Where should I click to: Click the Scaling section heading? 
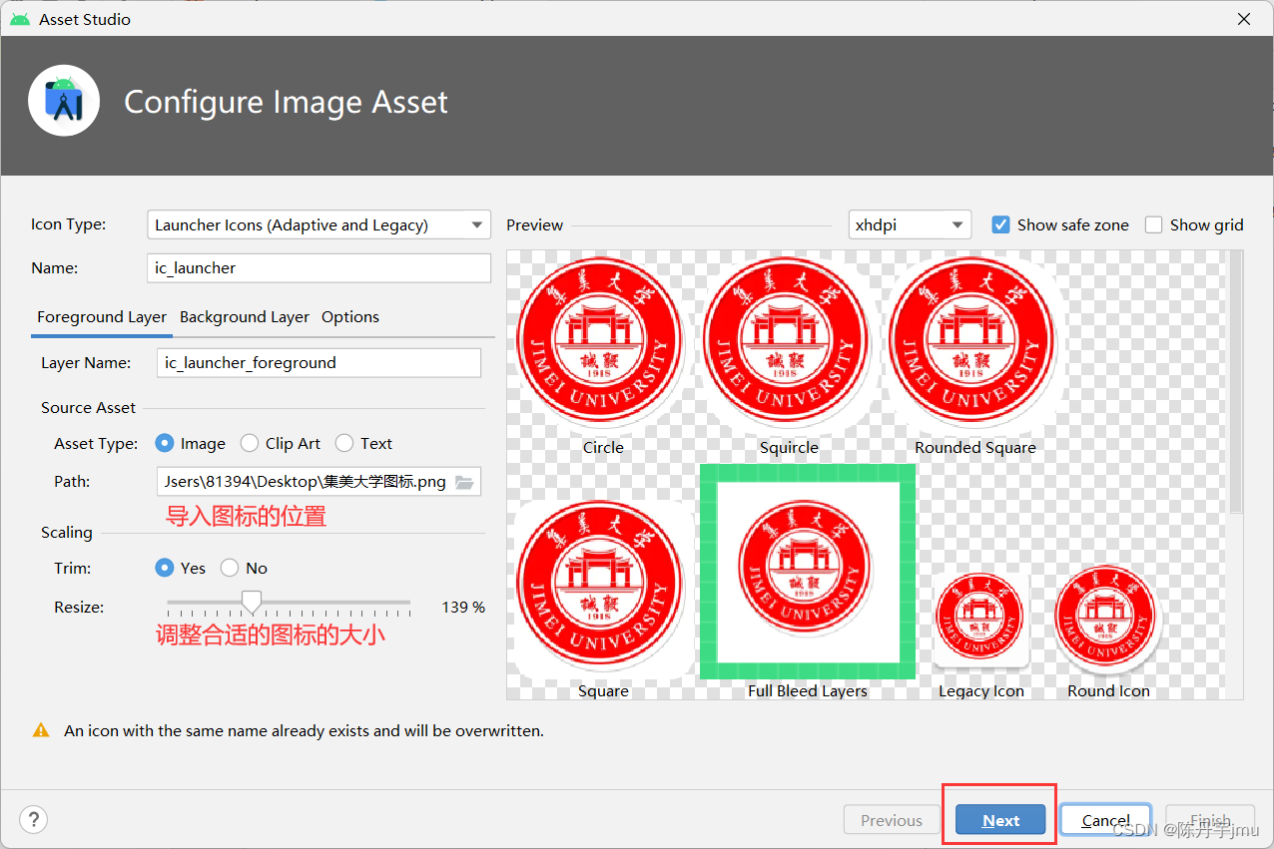pyautogui.click(x=67, y=532)
